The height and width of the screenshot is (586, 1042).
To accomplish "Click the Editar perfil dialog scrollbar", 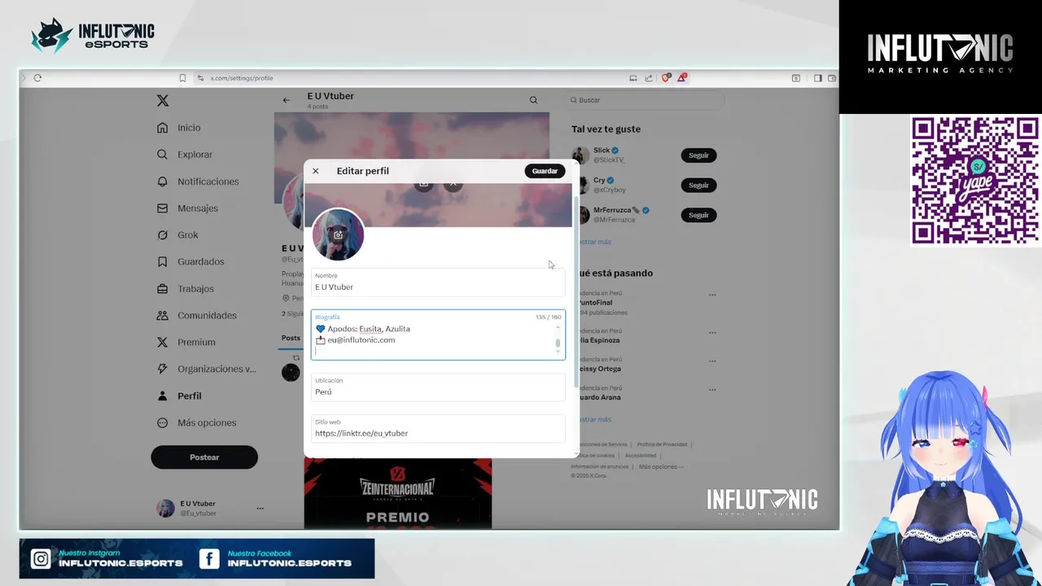I will point(577,291).
